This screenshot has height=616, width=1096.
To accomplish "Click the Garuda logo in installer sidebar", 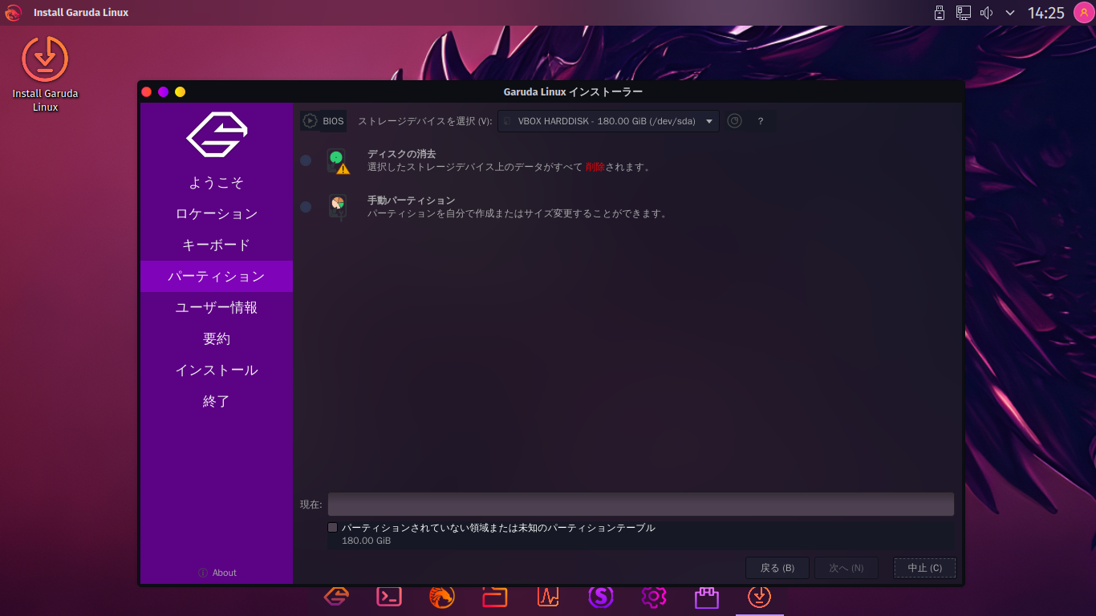I will tap(217, 135).
